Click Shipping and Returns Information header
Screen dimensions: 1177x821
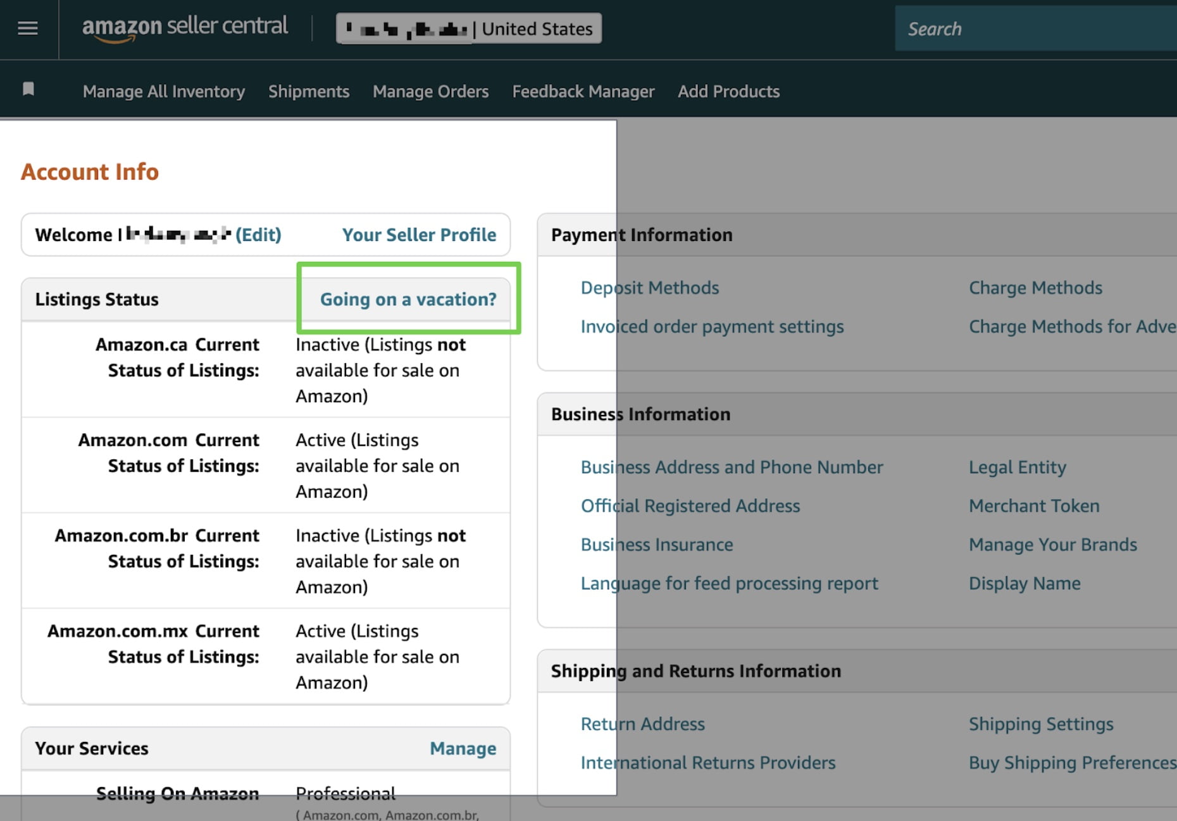point(696,670)
